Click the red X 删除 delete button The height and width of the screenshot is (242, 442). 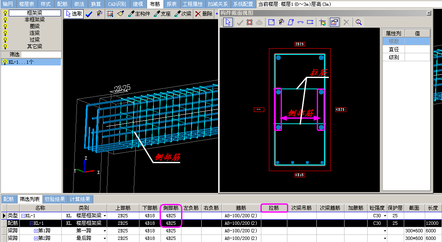click(204, 14)
